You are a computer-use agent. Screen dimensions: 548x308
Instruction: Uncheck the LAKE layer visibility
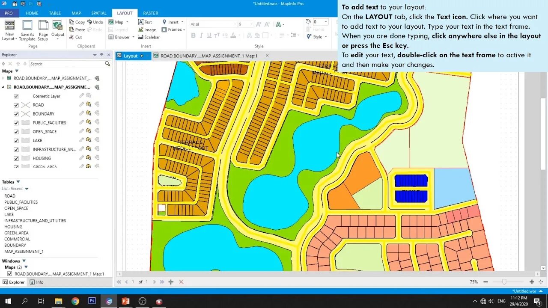pyautogui.click(x=16, y=141)
